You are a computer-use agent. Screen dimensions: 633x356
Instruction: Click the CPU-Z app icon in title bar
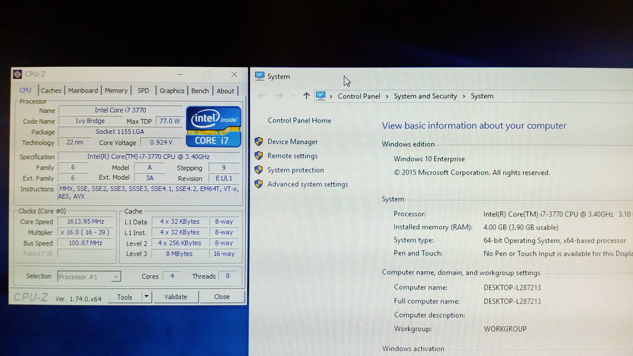tap(17, 74)
